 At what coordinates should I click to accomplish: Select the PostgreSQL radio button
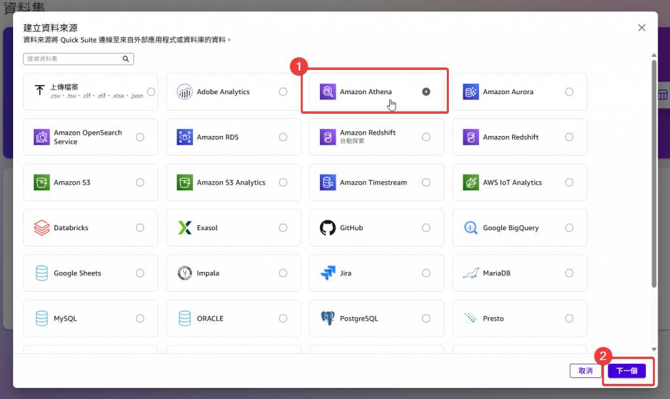426,319
